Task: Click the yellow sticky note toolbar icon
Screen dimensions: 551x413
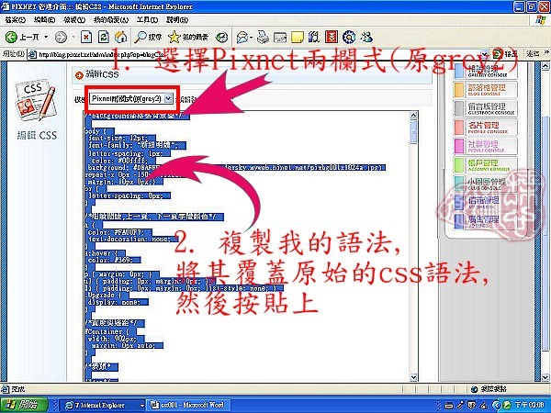Action: 297,37
